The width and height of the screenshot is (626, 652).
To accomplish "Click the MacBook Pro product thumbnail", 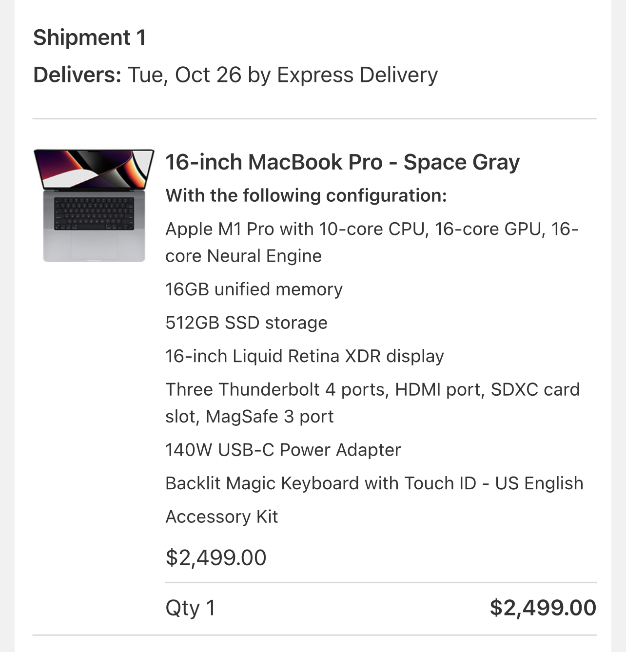I will click(x=94, y=205).
